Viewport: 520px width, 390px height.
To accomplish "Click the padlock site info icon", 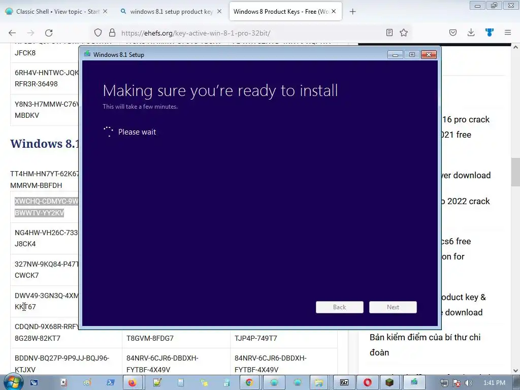I will click(112, 32).
